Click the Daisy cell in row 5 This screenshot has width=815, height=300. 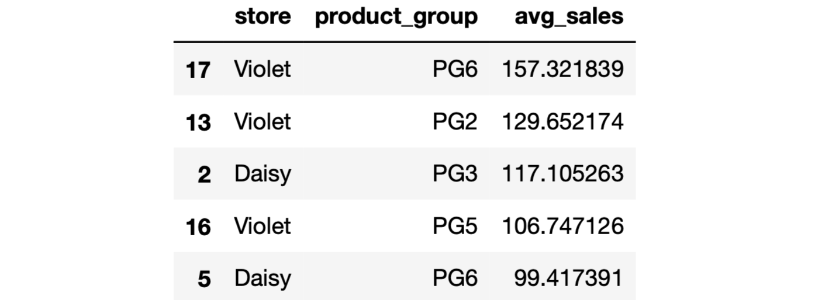[x=262, y=278]
